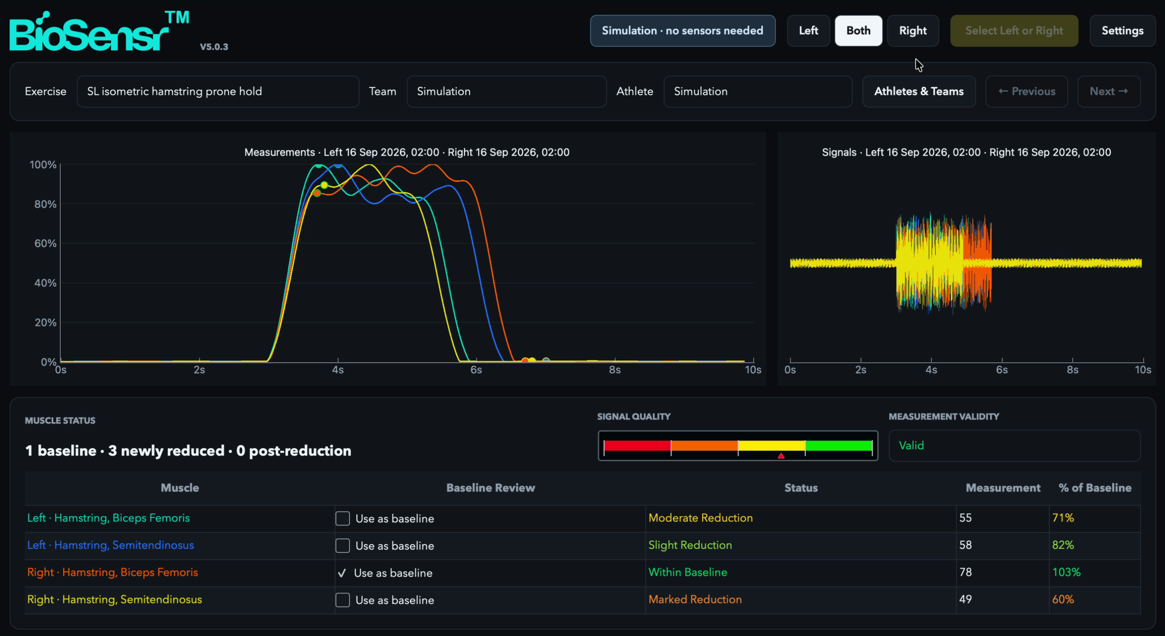
Task: Click the 'Within Baseline' status
Action: [x=688, y=572]
